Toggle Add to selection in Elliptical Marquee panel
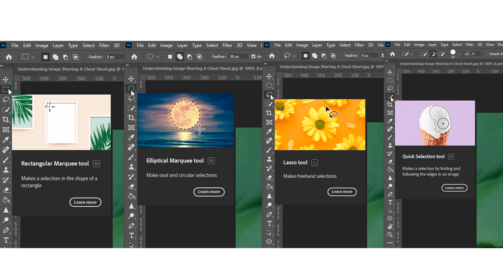 click(180, 56)
